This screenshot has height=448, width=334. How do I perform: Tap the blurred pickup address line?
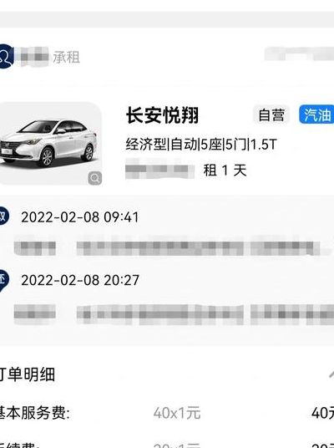click(x=167, y=246)
